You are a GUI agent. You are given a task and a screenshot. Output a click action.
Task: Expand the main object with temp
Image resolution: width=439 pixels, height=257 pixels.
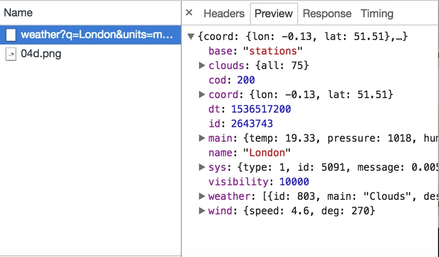point(201,138)
